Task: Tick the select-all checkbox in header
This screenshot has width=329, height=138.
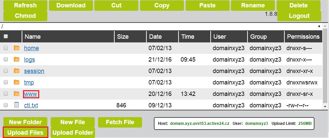Action: click(x=6, y=37)
